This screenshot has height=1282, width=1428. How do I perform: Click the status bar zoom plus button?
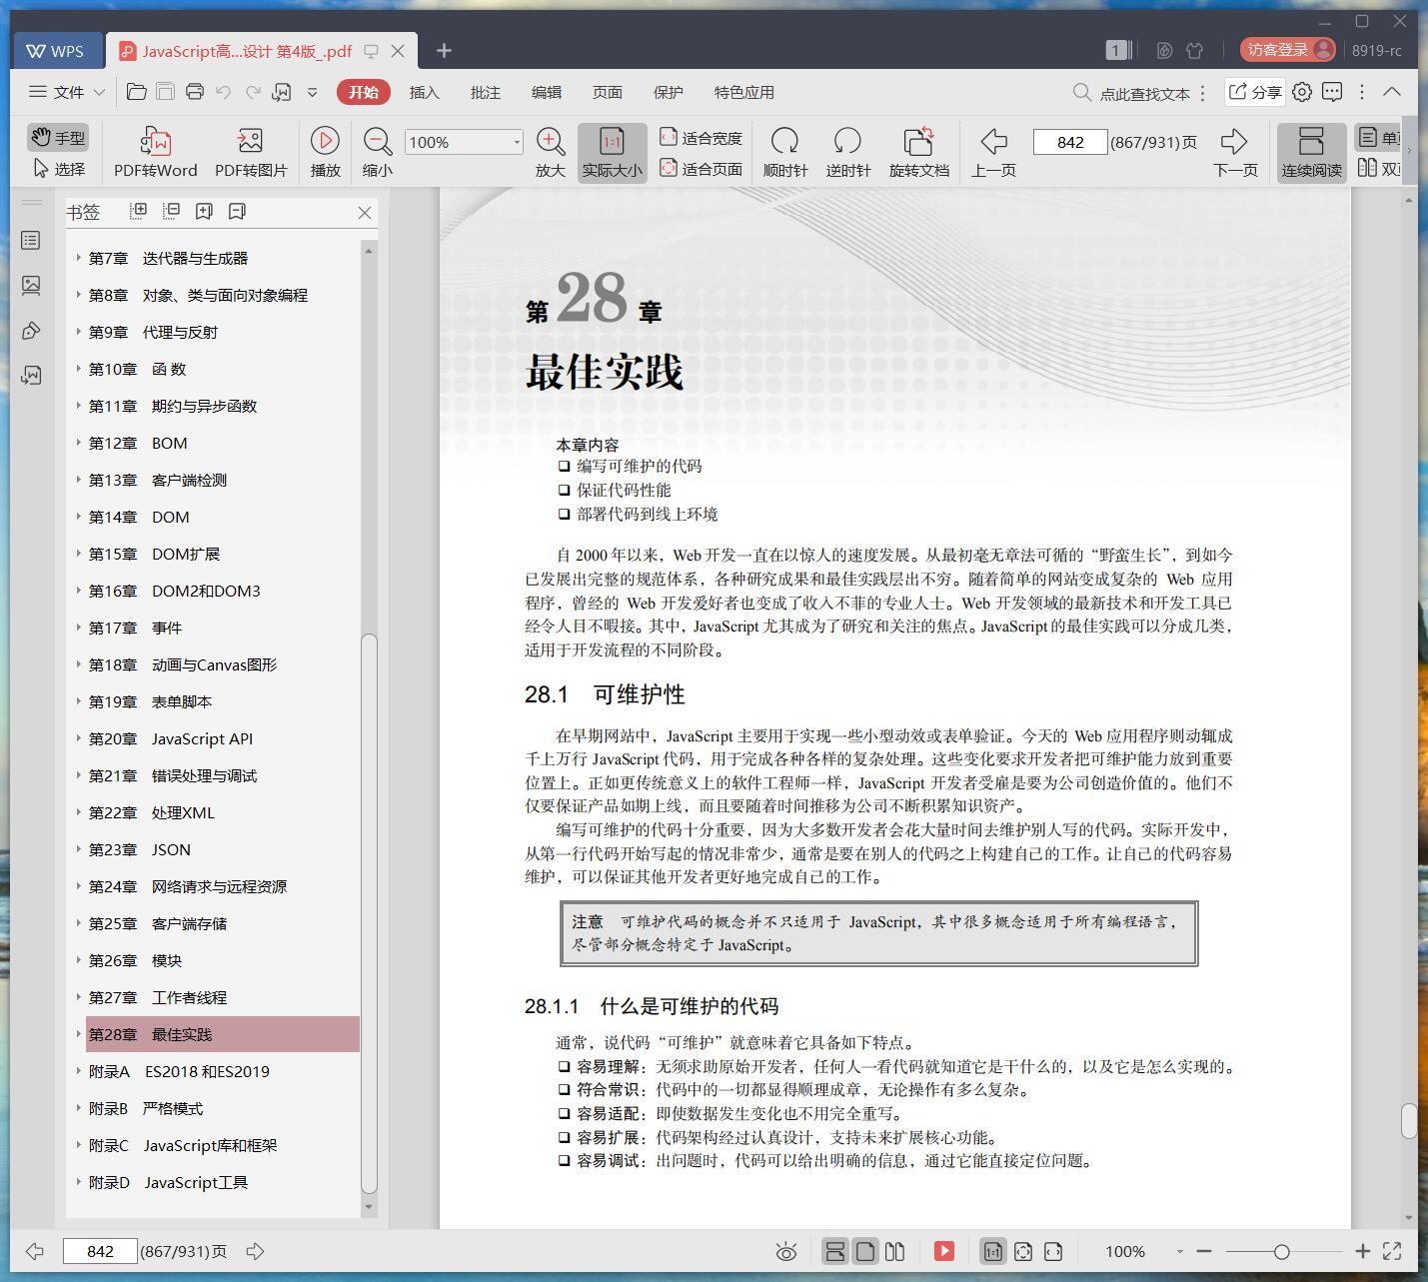(x=1362, y=1251)
